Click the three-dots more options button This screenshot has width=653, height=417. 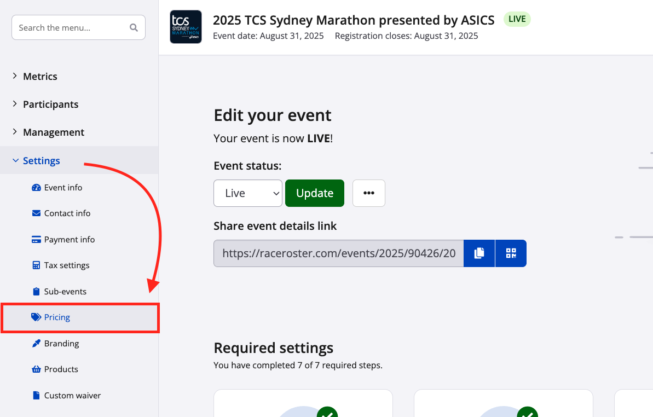pos(368,193)
